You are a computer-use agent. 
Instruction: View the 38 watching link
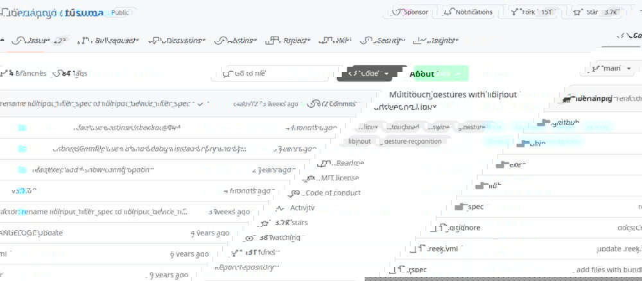point(273,237)
